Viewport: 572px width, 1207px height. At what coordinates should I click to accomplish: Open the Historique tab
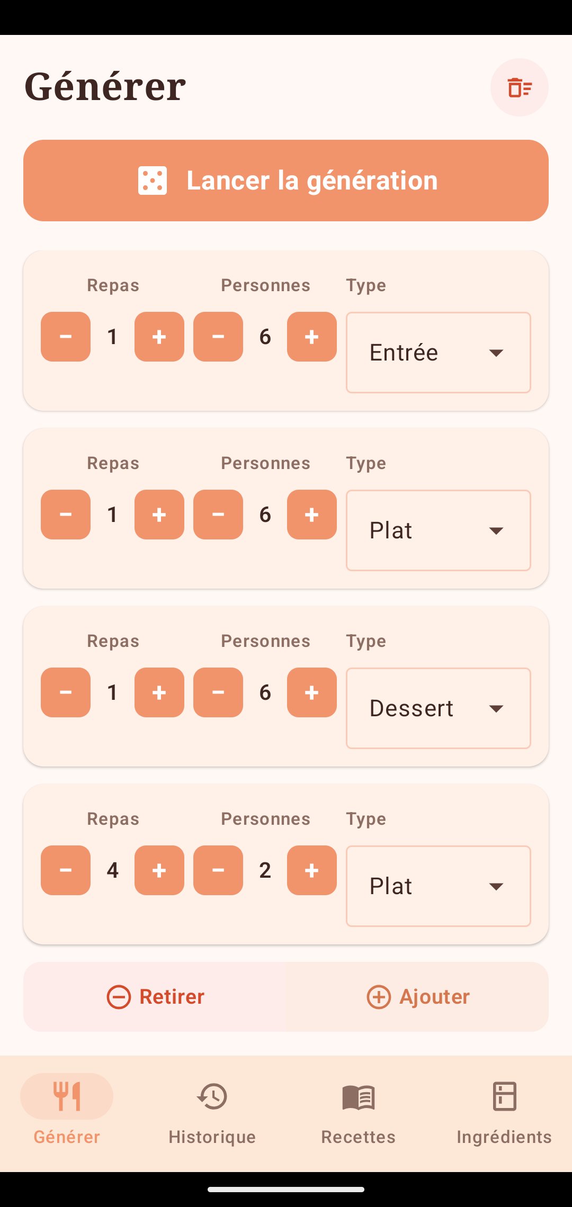pos(212,1113)
